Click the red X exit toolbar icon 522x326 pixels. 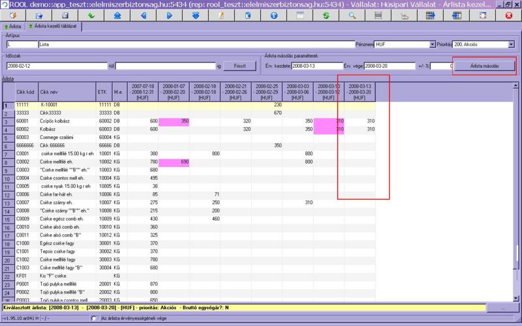508,15
